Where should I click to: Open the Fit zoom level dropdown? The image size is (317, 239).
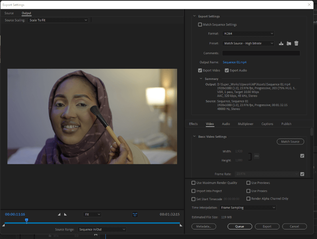(x=92, y=214)
